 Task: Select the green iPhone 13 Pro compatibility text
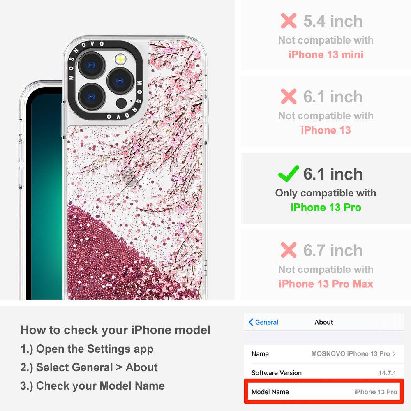326,207
